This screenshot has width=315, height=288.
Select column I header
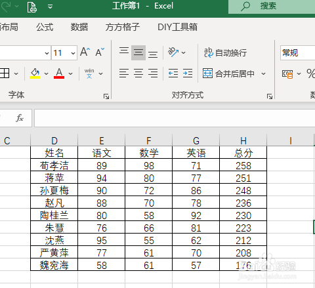coord(291,140)
